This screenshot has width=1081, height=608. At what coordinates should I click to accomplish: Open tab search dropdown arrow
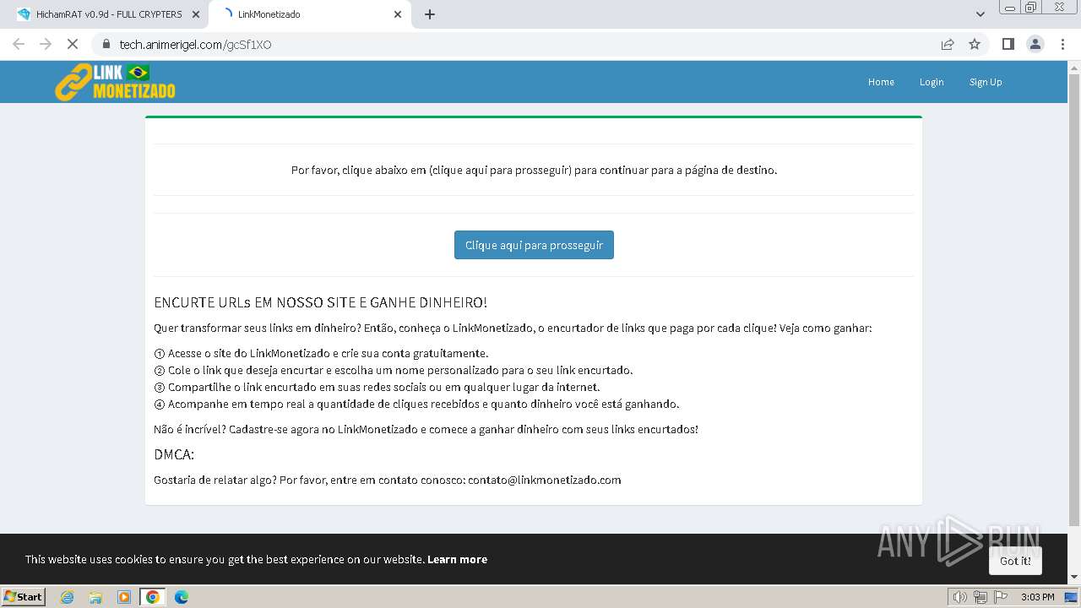coord(980,14)
